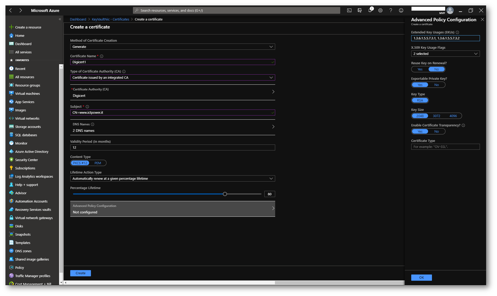This screenshot has width=497, height=296.
Task: Click the Validity Period field
Action: [x=173, y=148]
